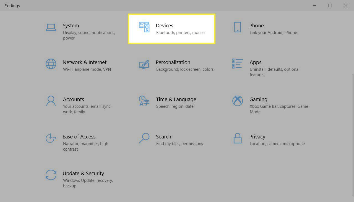Click "Bluetooth, printers, mouse" description
Viewport: 354px width, 202px height.
tap(180, 33)
